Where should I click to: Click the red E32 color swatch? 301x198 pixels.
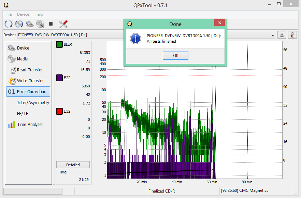click(59, 111)
